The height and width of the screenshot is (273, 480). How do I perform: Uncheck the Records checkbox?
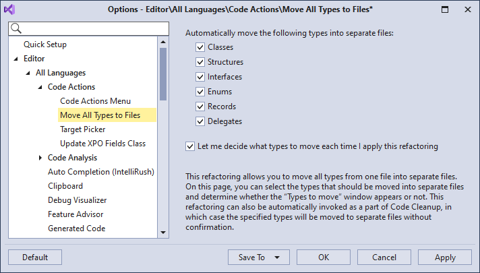point(200,107)
